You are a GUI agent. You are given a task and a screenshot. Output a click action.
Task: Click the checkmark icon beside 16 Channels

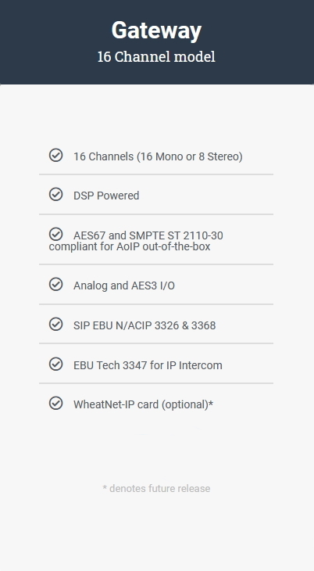click(x=55, y=155)
